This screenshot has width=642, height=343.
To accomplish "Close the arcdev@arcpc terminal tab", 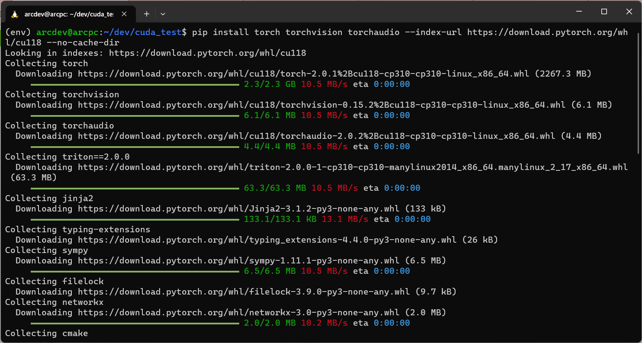I will [x=124, y=14].
